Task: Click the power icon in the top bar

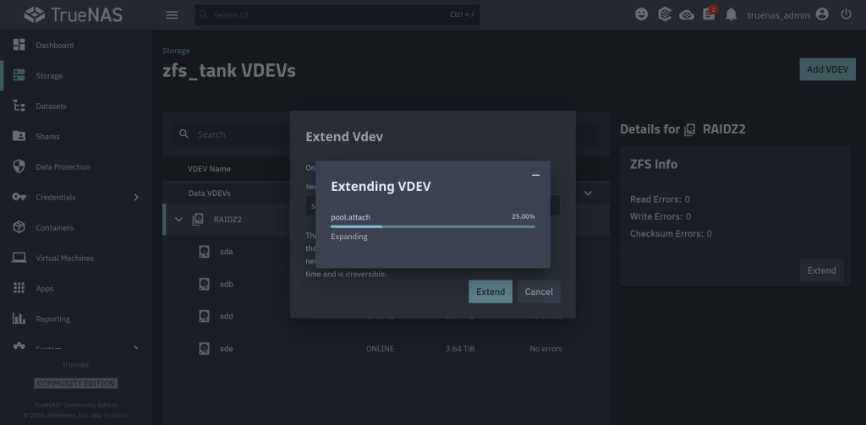Action: [846, 15]
